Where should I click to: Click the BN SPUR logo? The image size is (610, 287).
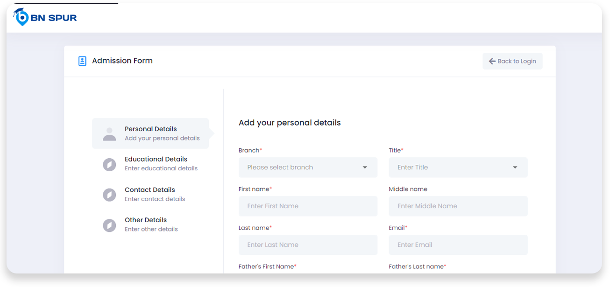(x=45, y=17)
